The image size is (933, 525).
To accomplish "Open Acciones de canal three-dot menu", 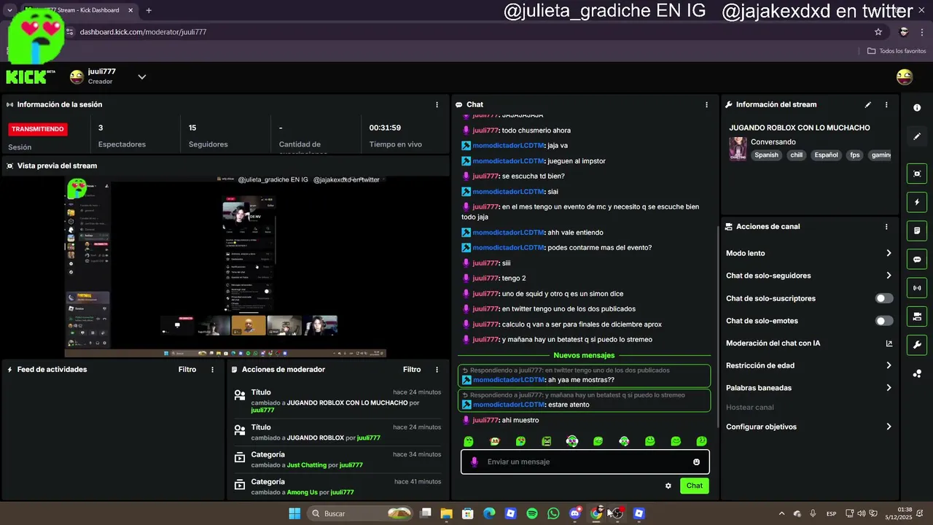I will 886,227.
